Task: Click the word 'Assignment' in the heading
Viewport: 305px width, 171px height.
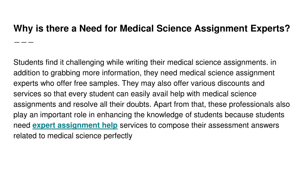Action: [221, 29]
